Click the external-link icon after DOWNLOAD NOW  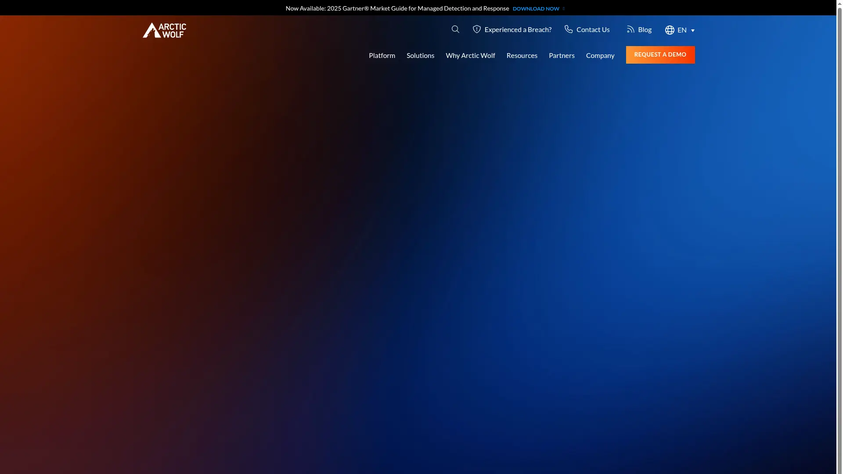[563, 8]
